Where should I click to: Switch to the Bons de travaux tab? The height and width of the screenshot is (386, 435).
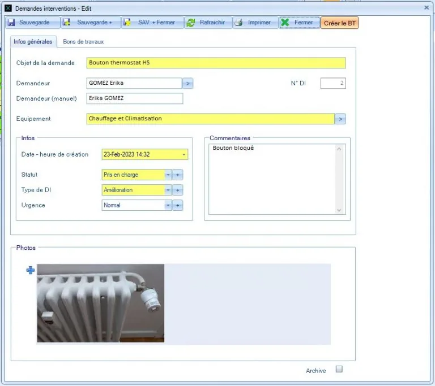(83, 41)
